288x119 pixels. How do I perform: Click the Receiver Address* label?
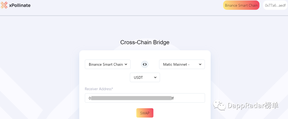point(99,89)
